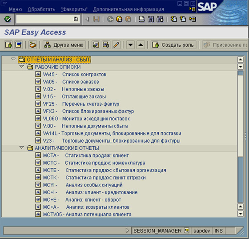Collapse the РАБОЧИЕ СПИСКИ folder
The height and width of the screenshot is (239, 249).
click(22, 67)
